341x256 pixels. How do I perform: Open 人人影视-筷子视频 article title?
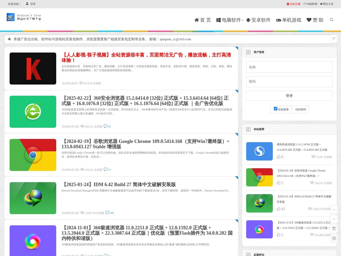(x=146, y=57)
